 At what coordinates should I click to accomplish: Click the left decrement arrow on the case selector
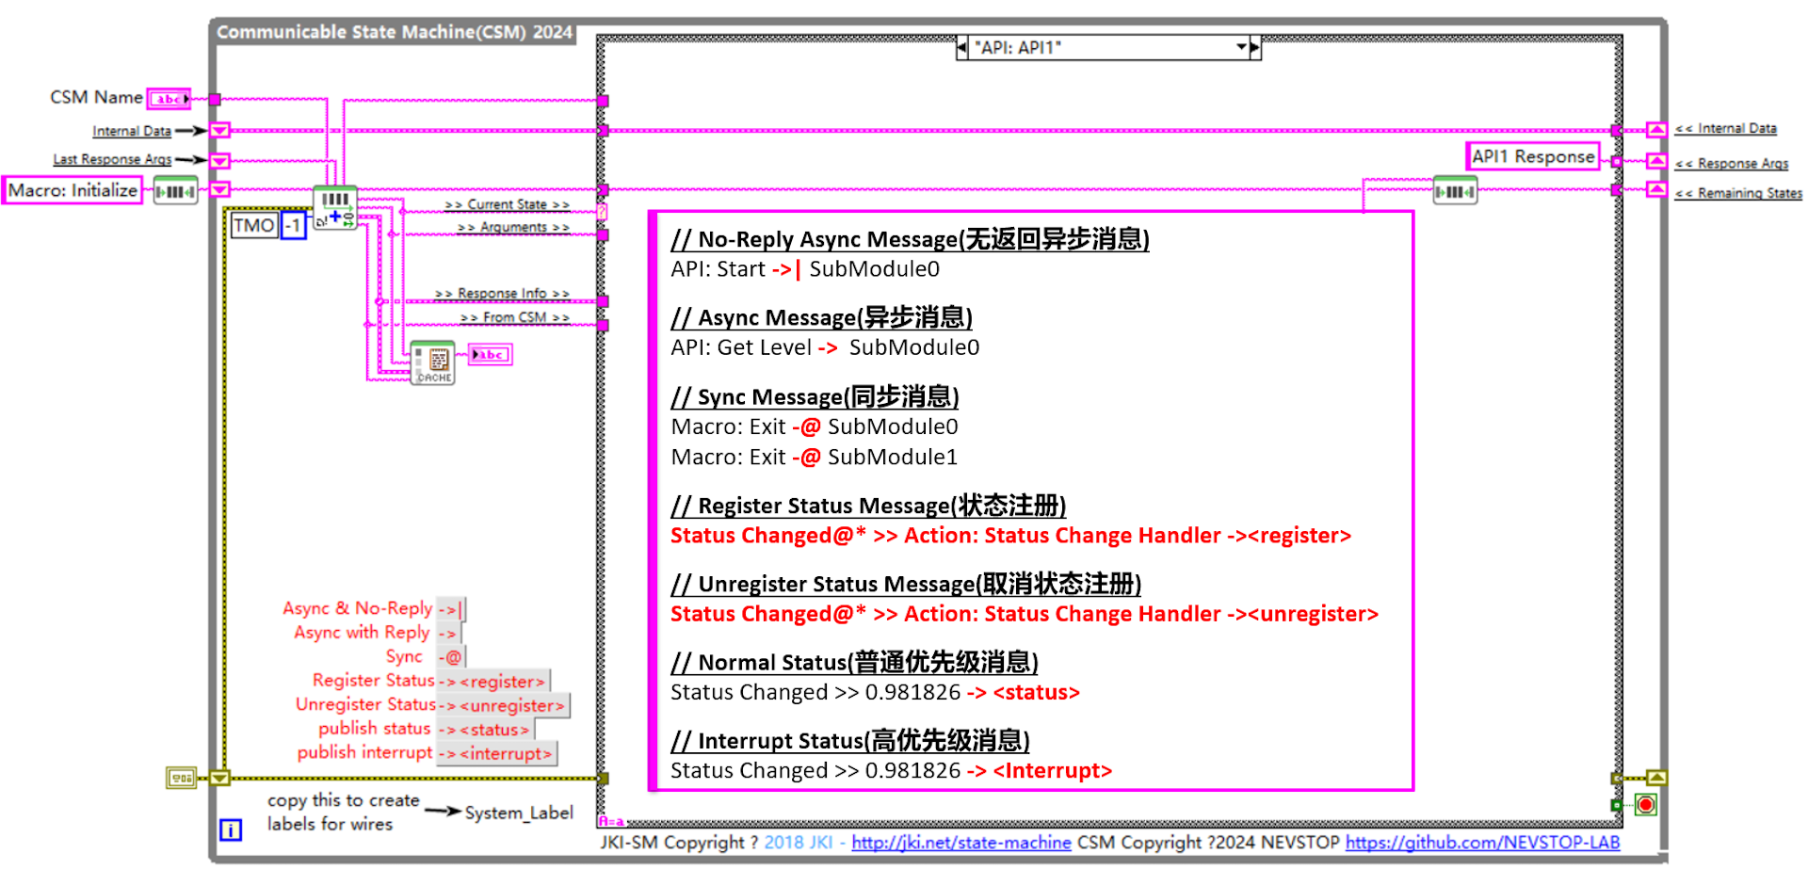click(962, 47)
